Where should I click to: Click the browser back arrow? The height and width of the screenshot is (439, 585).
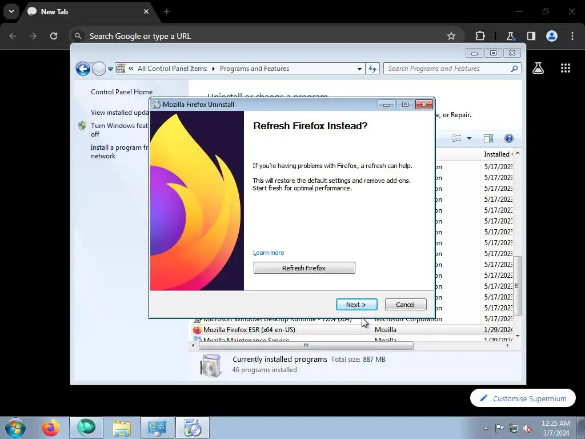13,36
